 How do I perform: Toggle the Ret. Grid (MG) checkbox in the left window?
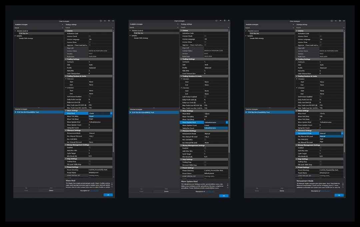point(90,139)
